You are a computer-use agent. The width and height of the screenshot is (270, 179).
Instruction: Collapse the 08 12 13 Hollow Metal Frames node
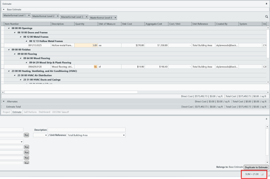[26, 41]
